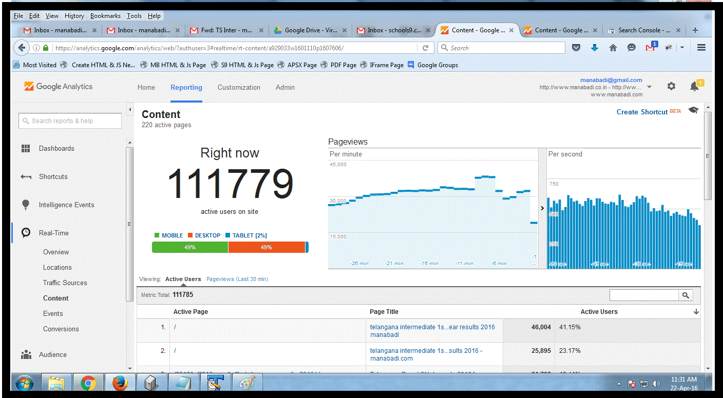
Task: Open the notifications bell in Analytics
Action: tap(695, 86)
